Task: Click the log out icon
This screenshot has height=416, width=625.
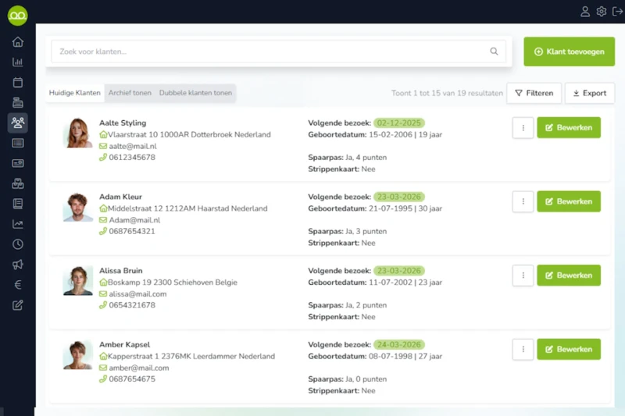Action: tap(617, 12)
